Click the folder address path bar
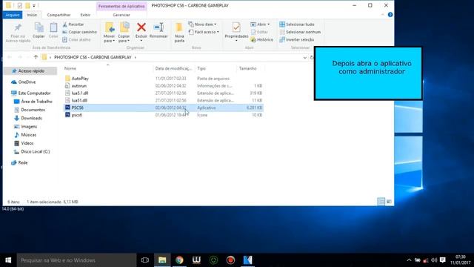 (174, 57)
